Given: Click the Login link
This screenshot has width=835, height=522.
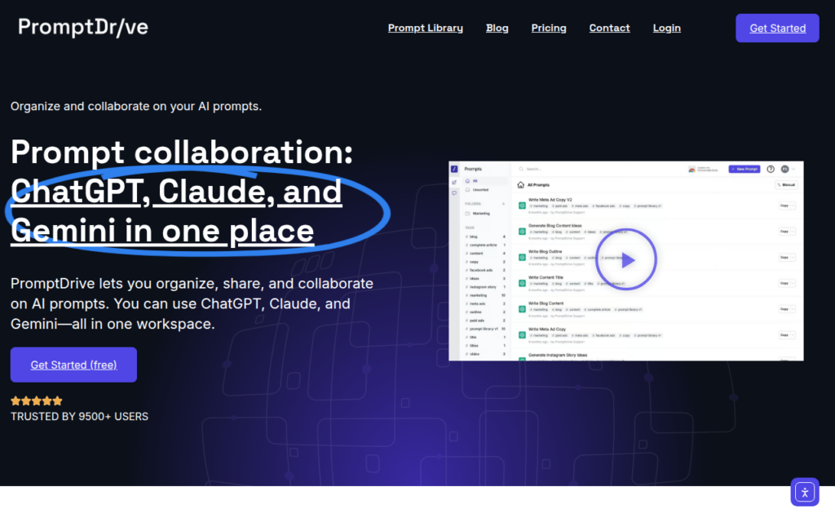Looking at the screenshot, I should coord(667,28).
